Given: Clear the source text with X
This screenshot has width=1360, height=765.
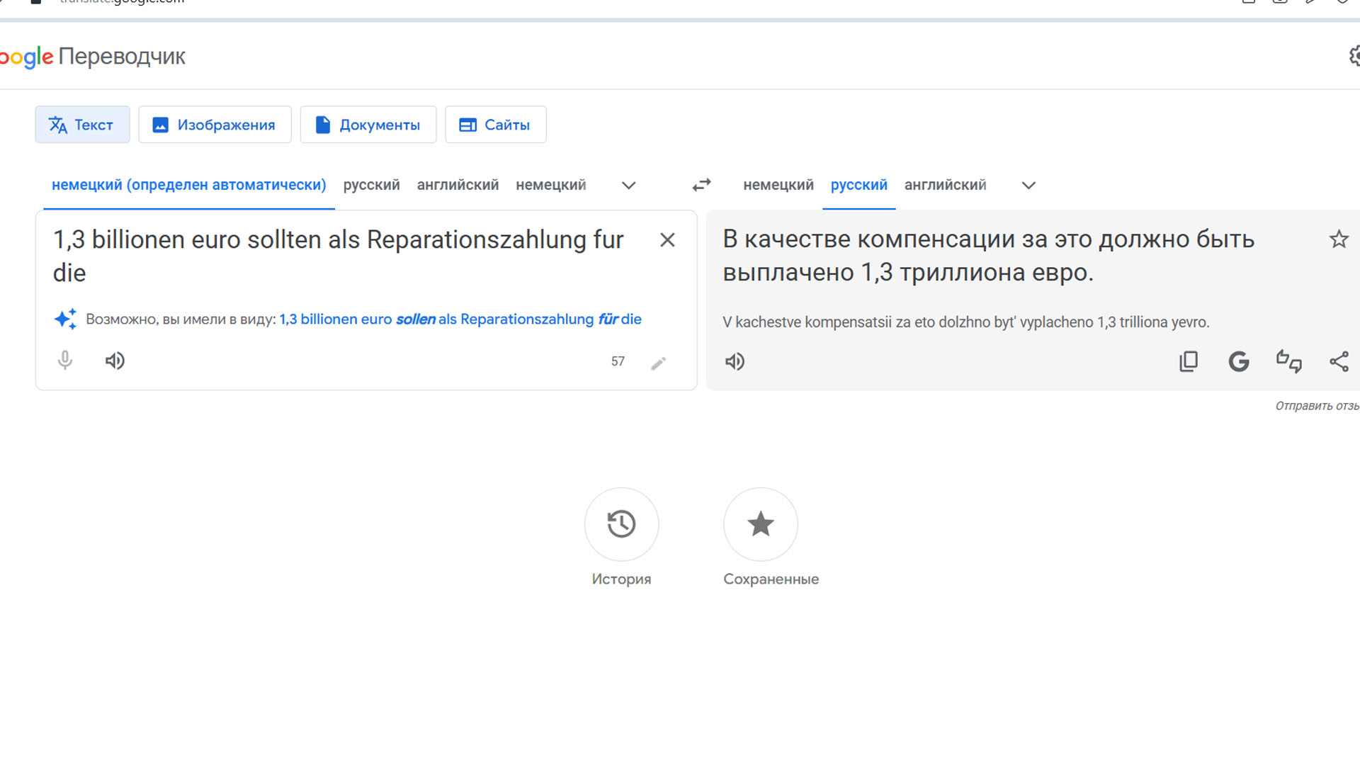Looking at the screenshot, I should coord(667,240).
